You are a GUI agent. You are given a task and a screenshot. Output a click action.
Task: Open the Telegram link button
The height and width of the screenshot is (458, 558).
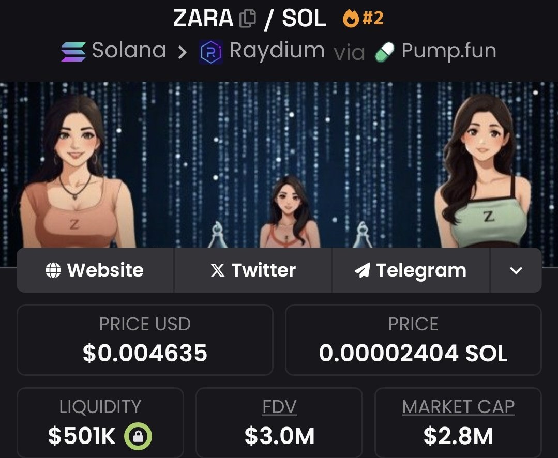click(x=411, y=270)
